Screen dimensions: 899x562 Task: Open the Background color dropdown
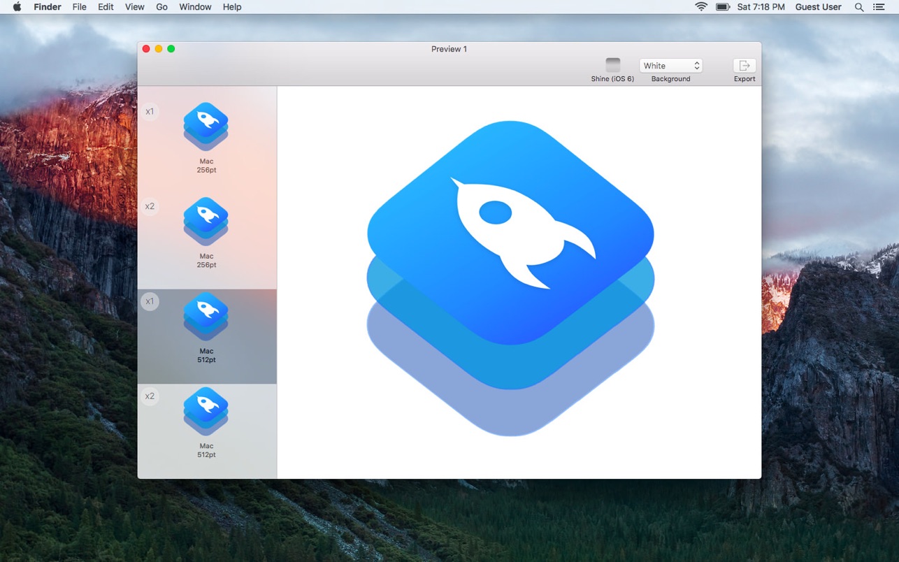point(671,66)
